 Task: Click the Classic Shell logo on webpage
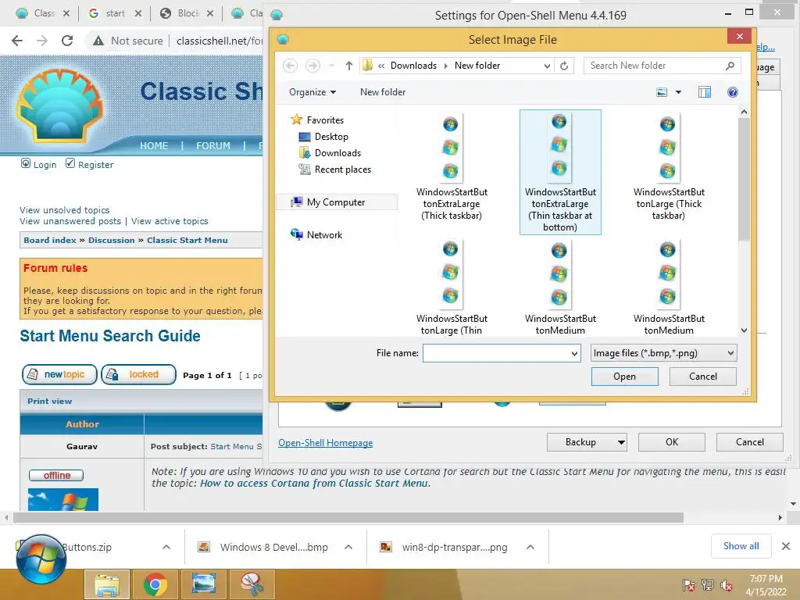(x=59, y=105)
